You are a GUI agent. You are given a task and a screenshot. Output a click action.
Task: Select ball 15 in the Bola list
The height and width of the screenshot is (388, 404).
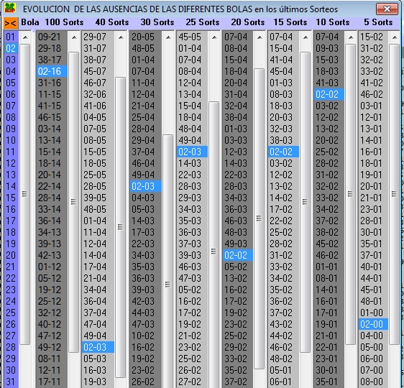click(11, 198)
